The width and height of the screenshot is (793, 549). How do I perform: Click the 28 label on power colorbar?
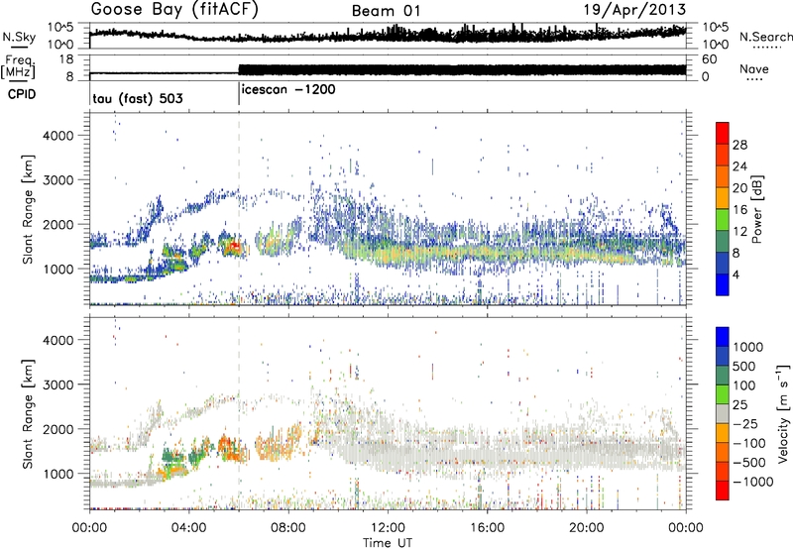point(739,145)
